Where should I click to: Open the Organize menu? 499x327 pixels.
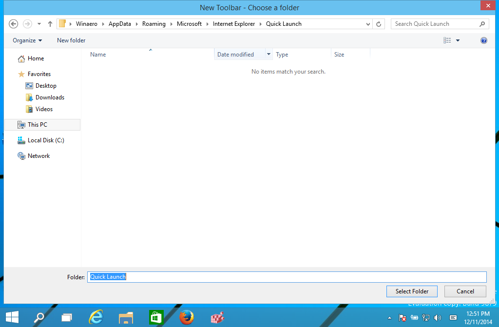tap(27, 40)
